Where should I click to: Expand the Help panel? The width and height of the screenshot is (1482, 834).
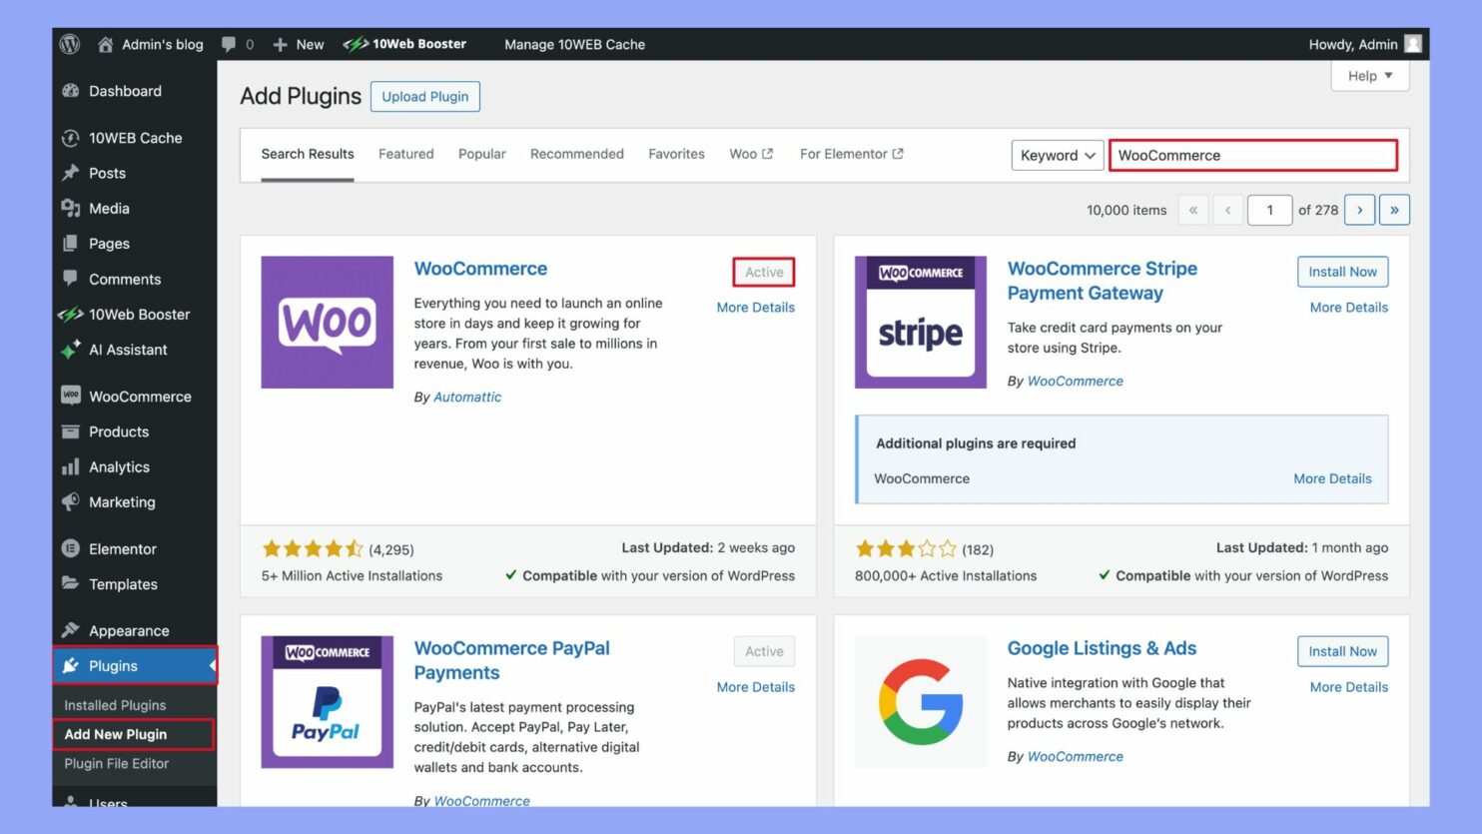tap(1368, 75)
